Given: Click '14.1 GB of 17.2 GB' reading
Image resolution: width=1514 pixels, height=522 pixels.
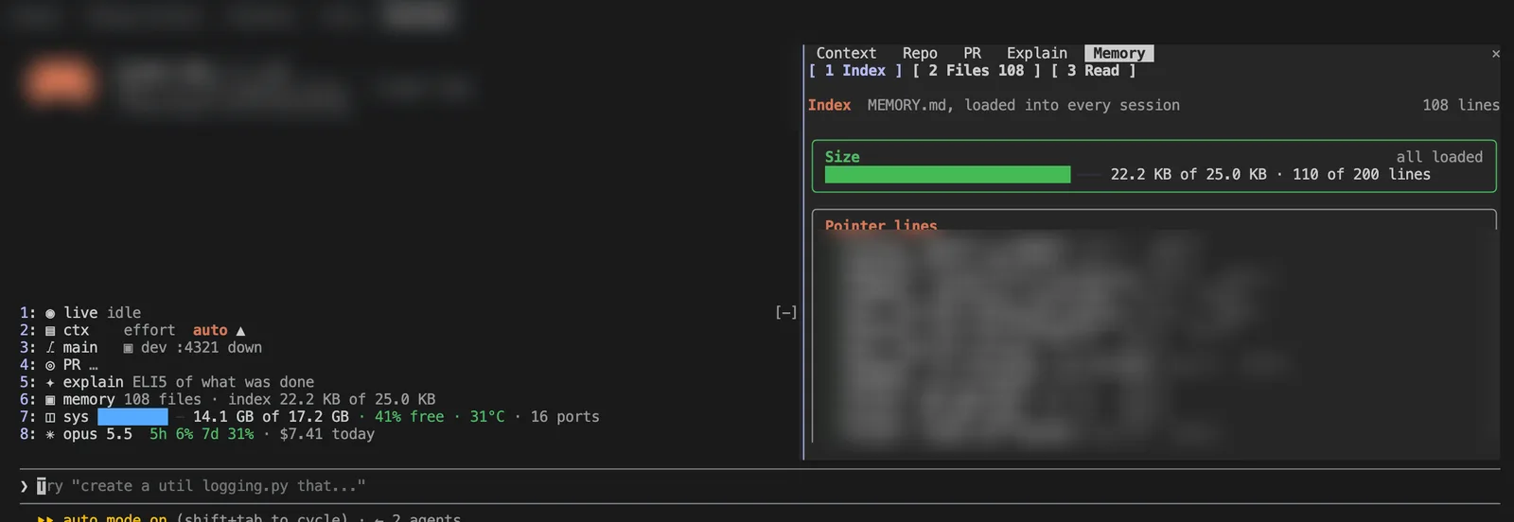Looking at the screenshot, I should tap(271, 417).
